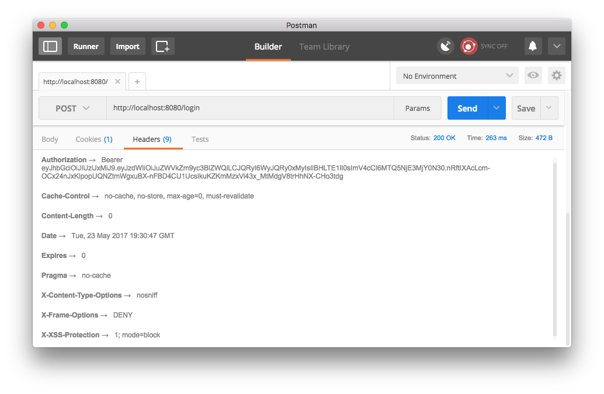The height and width of the screenshot is (394, 604).
Task: Expand the top-right header chevron menu
Action: [x=557, y=46]
